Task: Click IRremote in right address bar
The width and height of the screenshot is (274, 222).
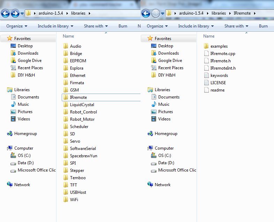Action: pos(242,13)
